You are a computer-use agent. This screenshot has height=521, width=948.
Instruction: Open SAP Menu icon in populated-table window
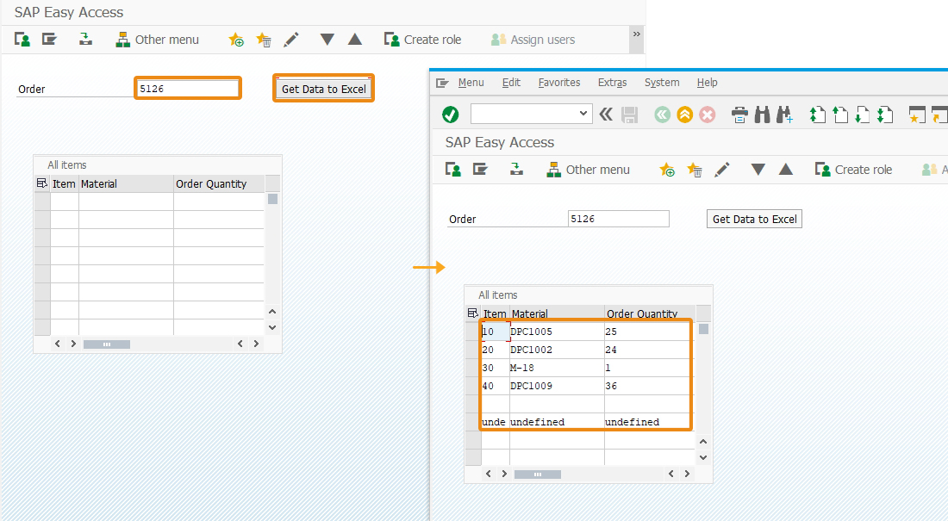[480, 170]
